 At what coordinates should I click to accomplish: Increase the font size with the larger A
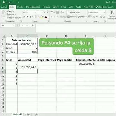coord(44,12)
